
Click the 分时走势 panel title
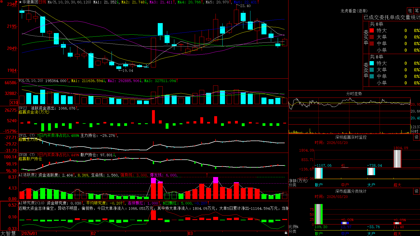click(354, 94)
